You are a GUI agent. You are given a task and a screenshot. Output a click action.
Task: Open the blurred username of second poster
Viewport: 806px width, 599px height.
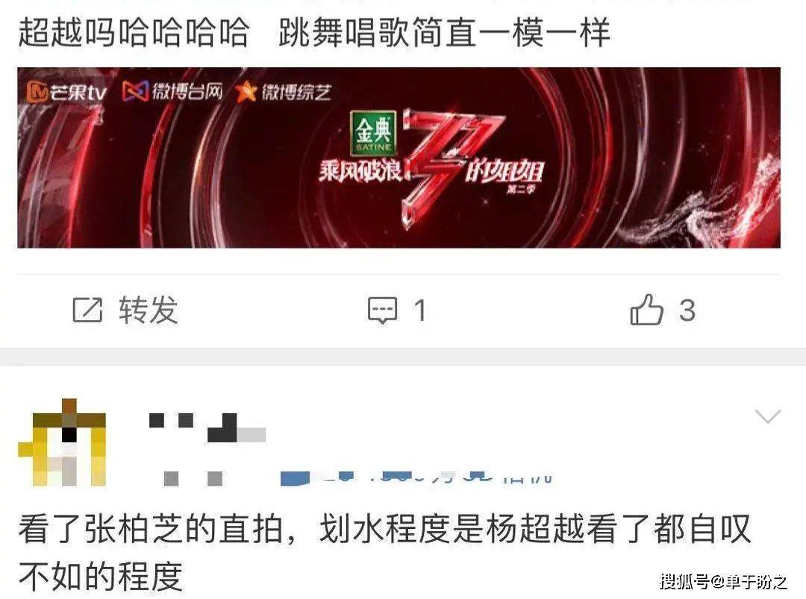coord(207,427)
